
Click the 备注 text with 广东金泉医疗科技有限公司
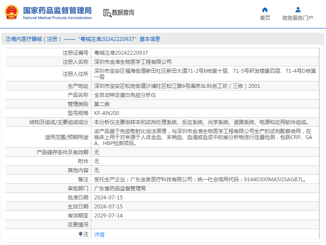click(201, 179)
